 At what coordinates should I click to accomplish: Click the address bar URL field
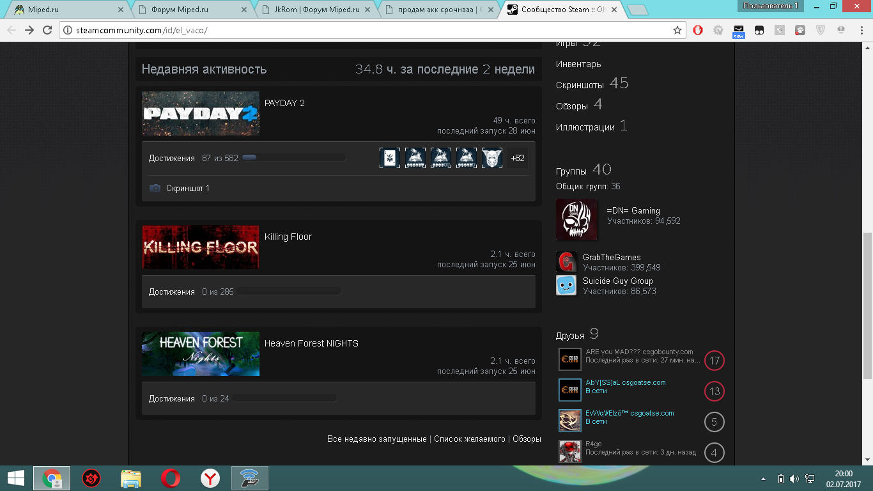pos(373,30)
